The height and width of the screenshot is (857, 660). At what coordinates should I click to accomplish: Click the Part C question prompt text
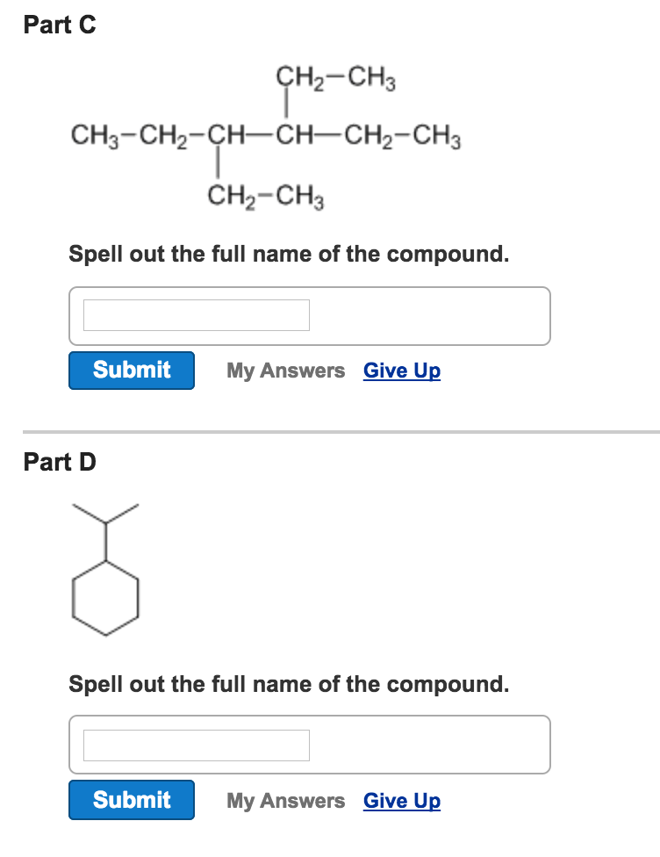click(x=290, y=254)
